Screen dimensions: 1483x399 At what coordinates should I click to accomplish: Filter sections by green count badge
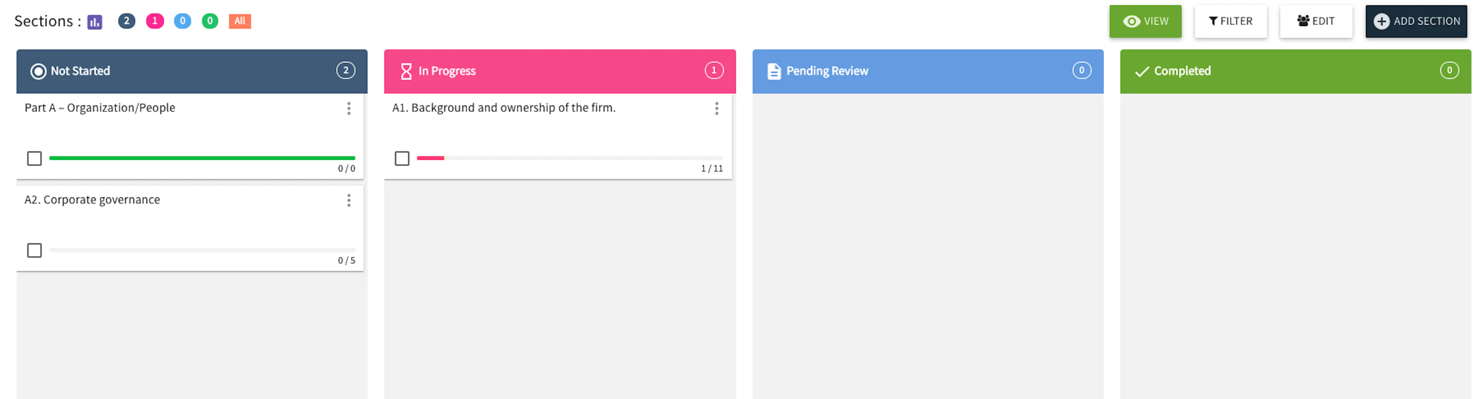[210, 21]
